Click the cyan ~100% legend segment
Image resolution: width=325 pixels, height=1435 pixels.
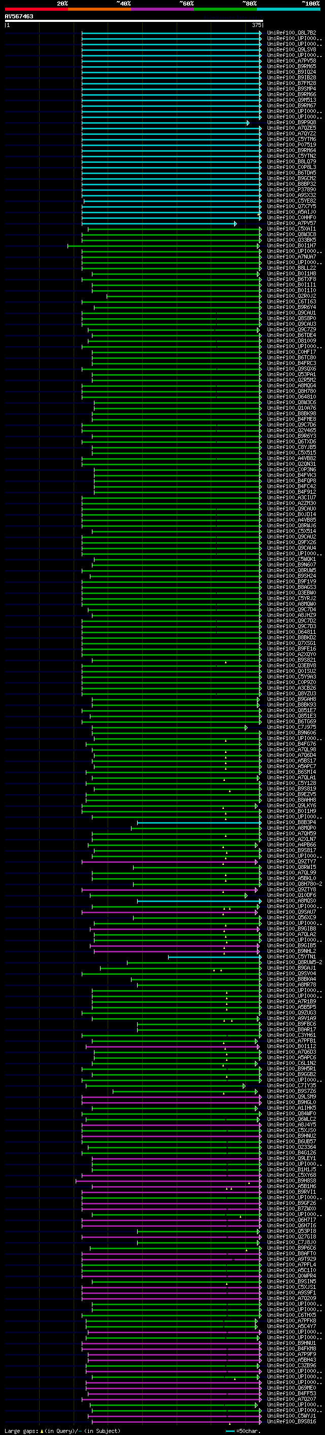[x=288, y=9]
